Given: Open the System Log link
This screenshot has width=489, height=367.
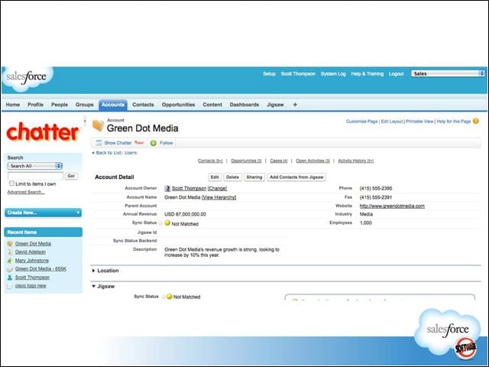Looking at the screenshot, I should pyautogui.click(x=333, y=74).
